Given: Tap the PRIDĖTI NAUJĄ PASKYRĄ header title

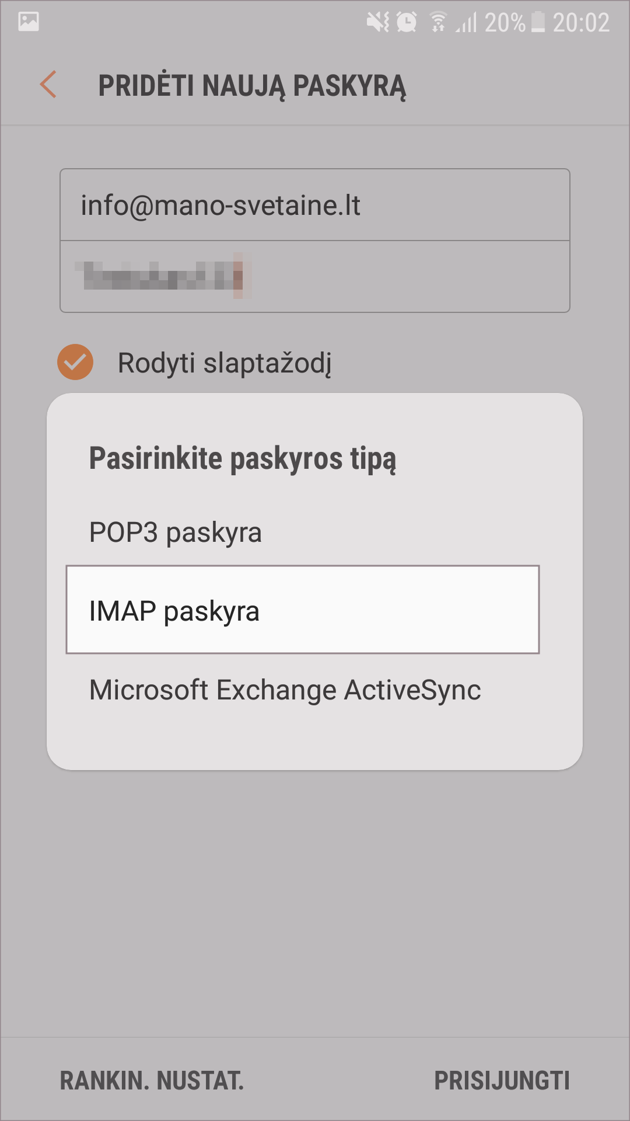Looking at the screenshot, I should [x=252, y=86].
